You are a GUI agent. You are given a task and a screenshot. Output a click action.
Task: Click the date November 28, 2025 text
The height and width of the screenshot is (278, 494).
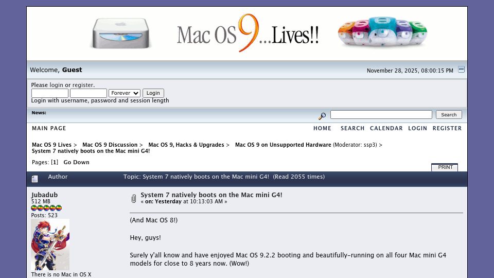tap(410, 71)
